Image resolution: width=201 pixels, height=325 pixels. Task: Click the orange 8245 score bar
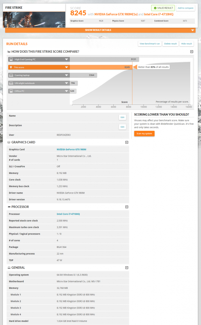coord(101,67)
